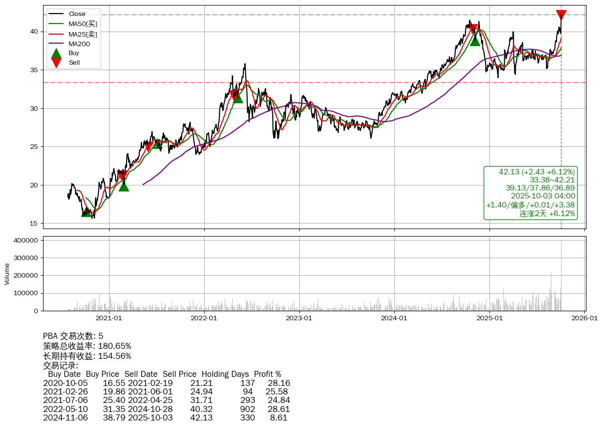Viewport: 603px width, 427px height.
Task: Click the 2025-01 x-axis date label
Action: pyautogui.click(x=489, y=317)
